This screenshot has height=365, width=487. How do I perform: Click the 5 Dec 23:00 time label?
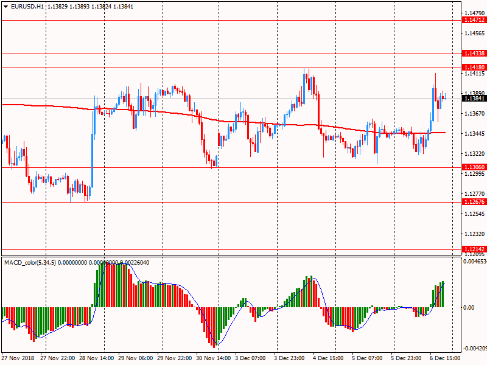(x=406, y=358)
